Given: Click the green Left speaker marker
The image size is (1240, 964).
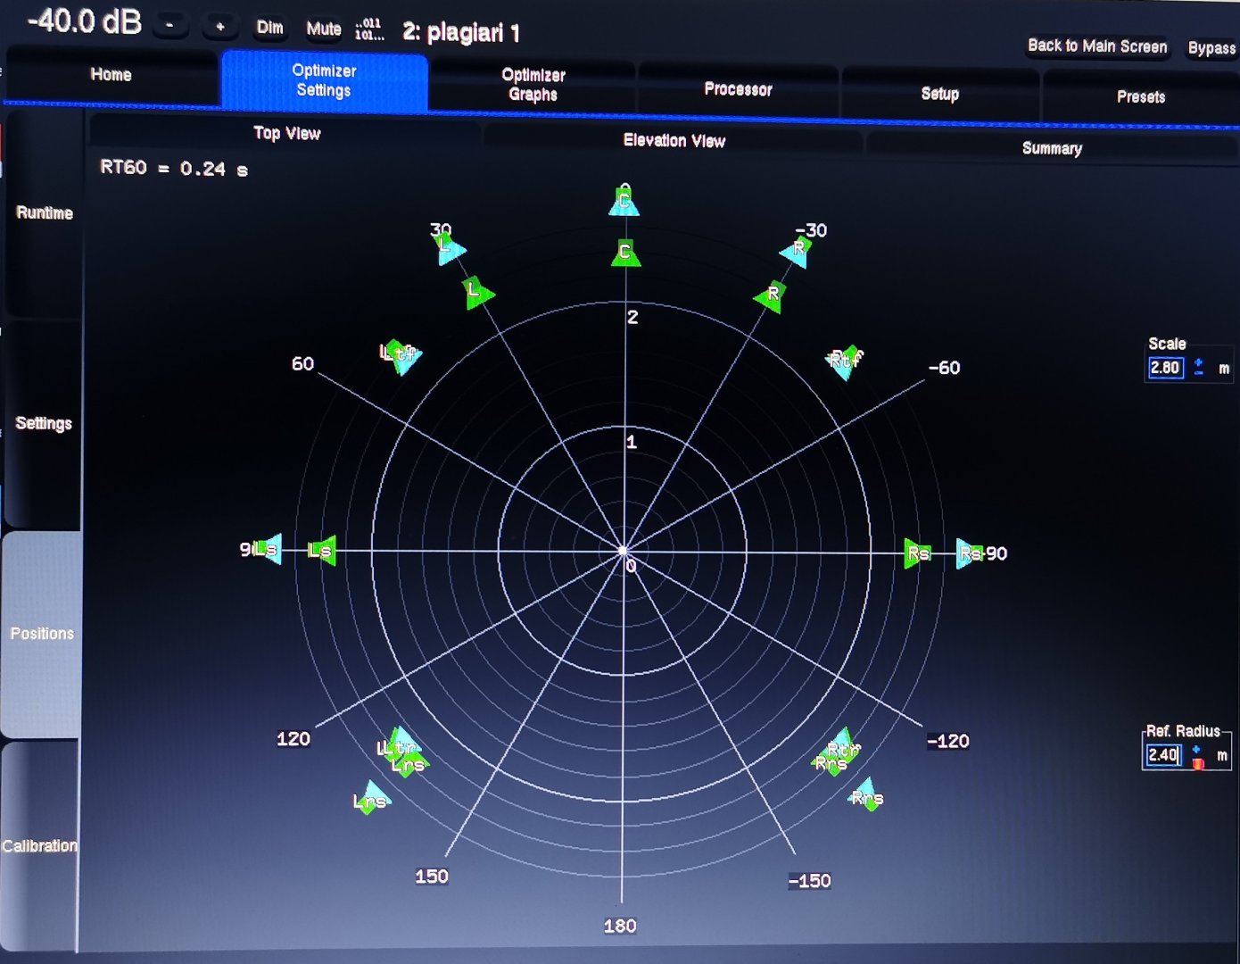Looking at the screenshot, I should click(476, 291).
